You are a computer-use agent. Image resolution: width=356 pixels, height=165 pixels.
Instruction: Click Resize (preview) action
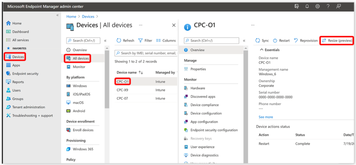click(337, 41)
